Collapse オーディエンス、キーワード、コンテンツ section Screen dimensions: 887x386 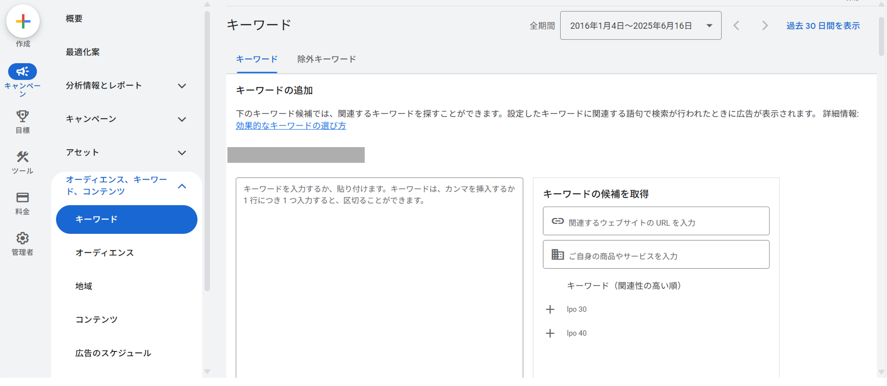click(182, 186)
